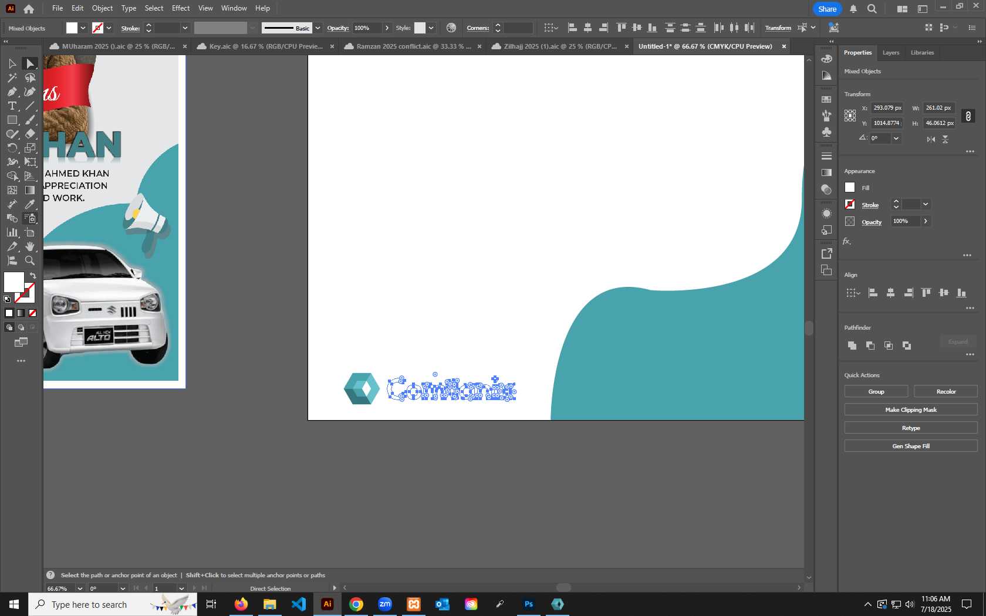Image resolution: width=986 pixels, height=616 pixels.
Task: Select the Blend tool
Action: [x=12, y=218]
